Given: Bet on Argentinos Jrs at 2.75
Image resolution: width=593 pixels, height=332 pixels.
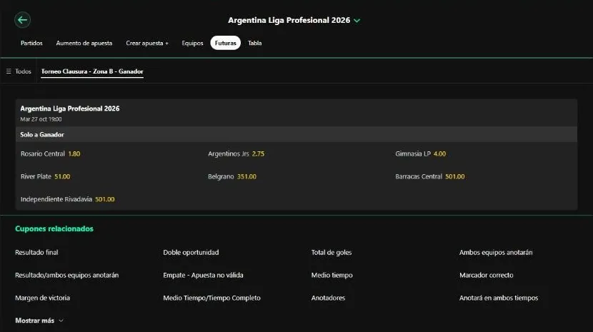Looking at the screenshot, I should [236, 154].
